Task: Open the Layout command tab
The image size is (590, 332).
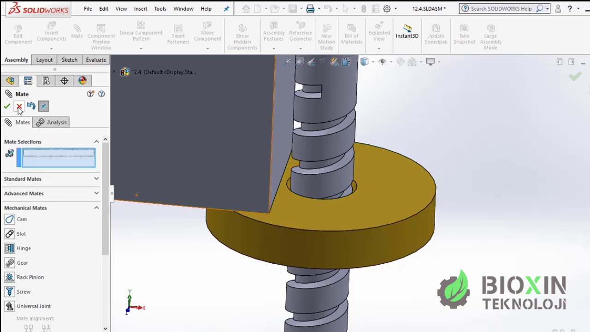Action: pos(44,60)
